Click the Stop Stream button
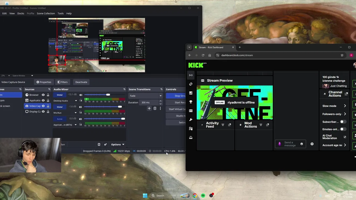 click(x=176, y=96)
